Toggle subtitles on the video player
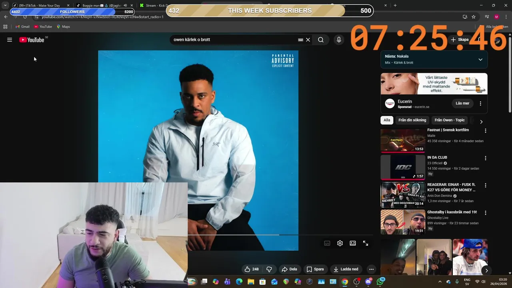This screenshot has width=512, height=288. click(x=327, y=243)
